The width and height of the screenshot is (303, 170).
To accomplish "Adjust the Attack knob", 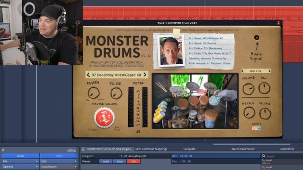I will [249, 112].
